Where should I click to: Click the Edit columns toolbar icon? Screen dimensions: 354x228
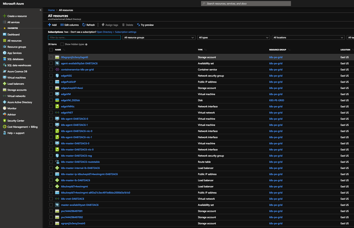click(x=62, y=25)
